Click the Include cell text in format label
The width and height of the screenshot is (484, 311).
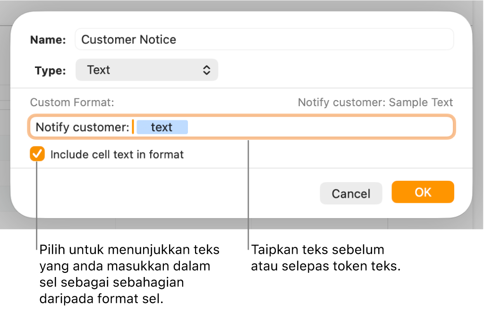coord(117,154)
